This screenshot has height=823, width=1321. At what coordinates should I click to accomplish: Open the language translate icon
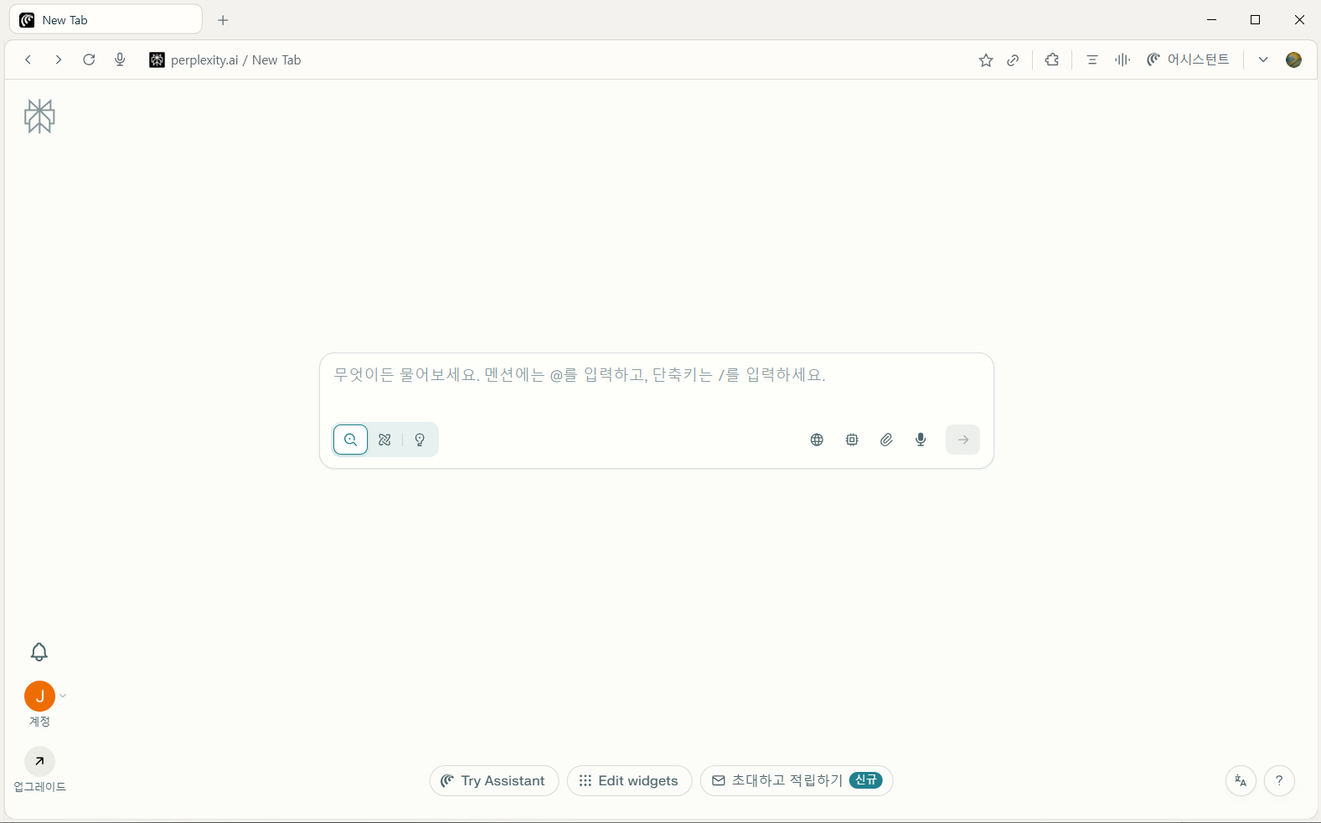[1241, 780]
